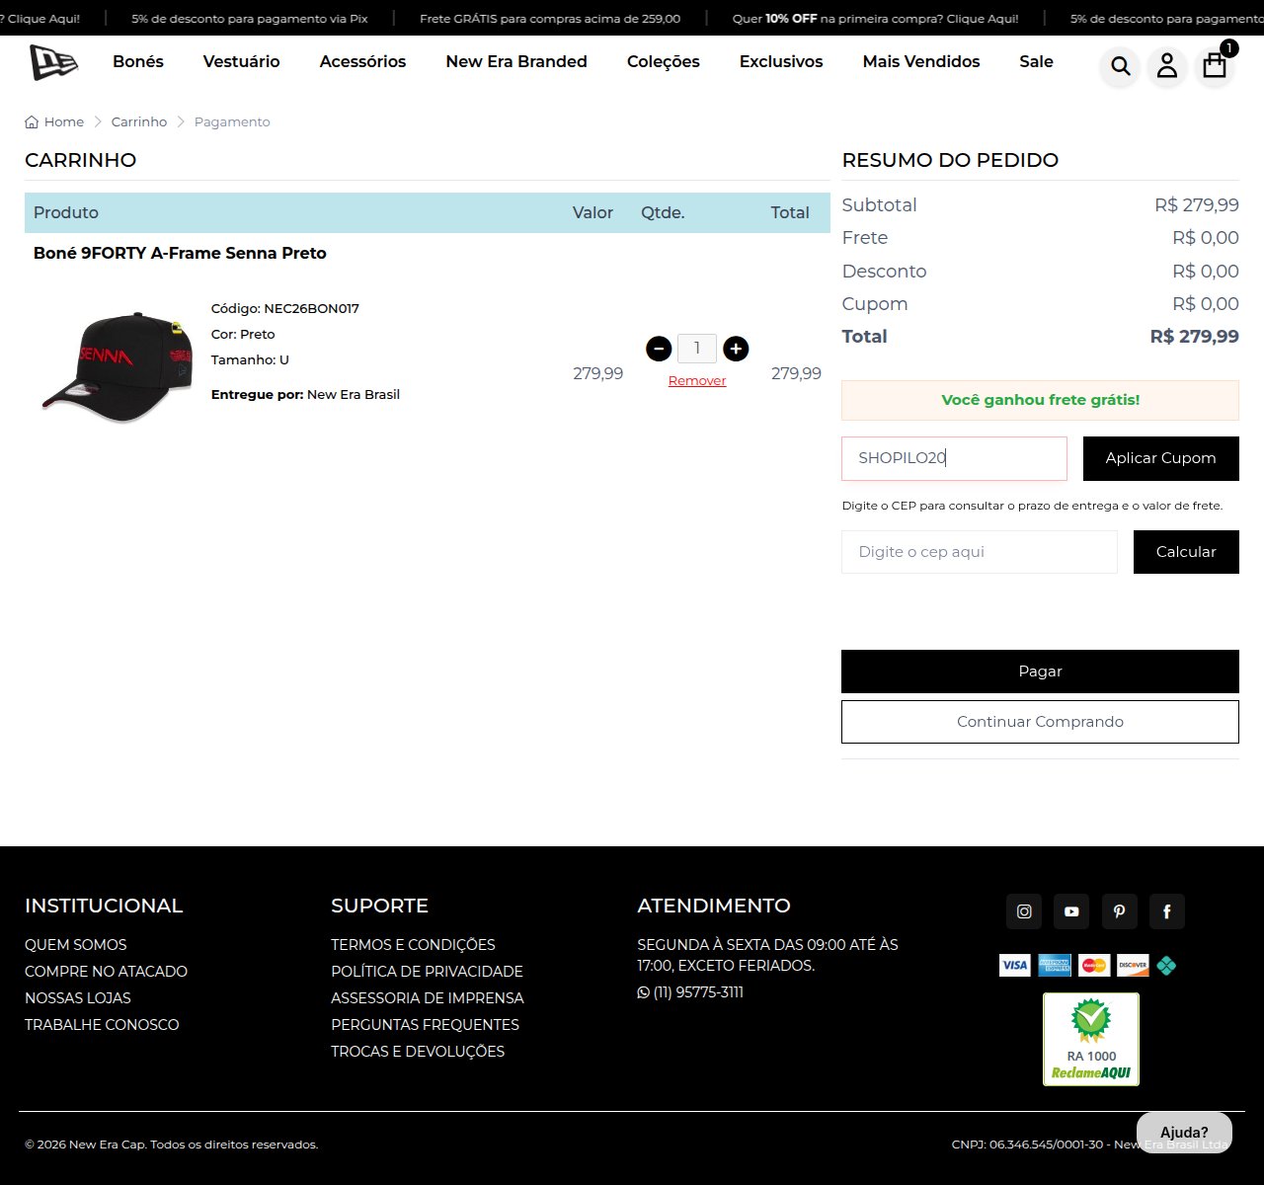Click Continuar Comprando button
The height and width of the screenshot is (1185, 1264).
click(x=1040, y=722)
